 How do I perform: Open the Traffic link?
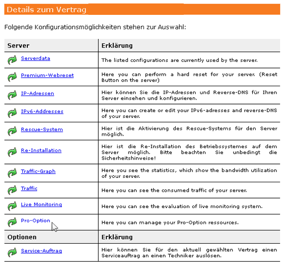point(29,188)
